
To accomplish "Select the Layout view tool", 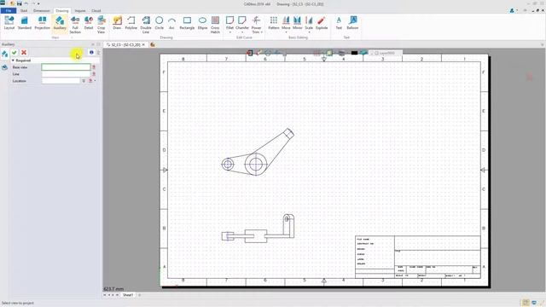I will [x=9, y=23].
